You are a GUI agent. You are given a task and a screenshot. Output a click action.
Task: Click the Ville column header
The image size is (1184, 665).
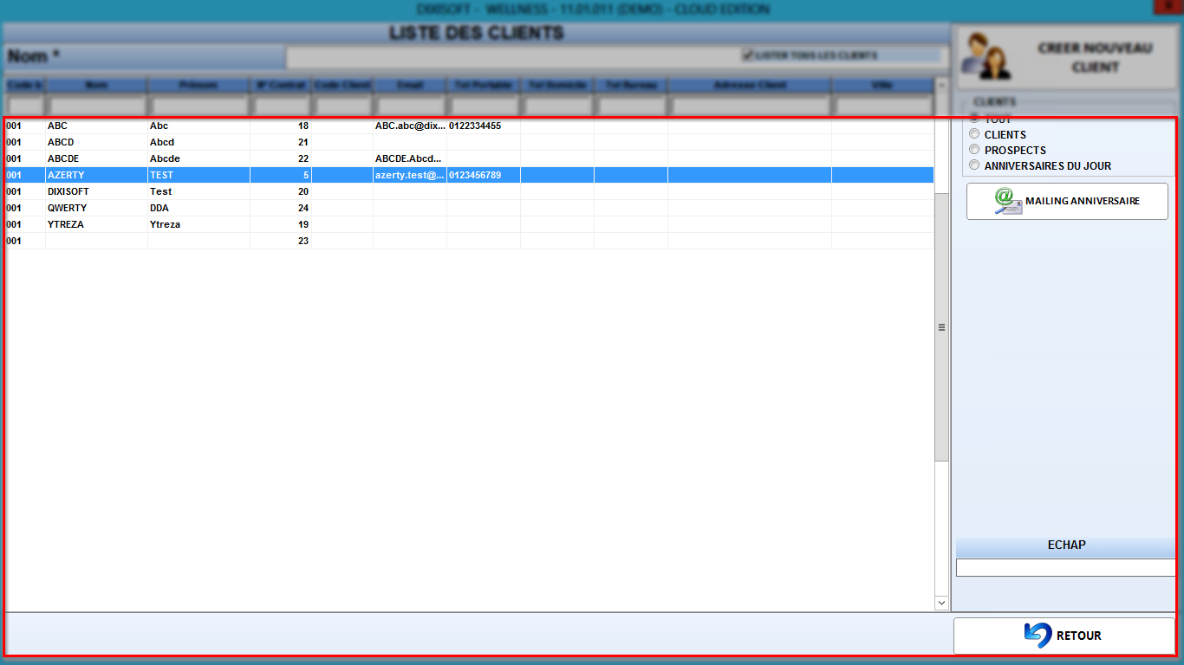tap(882, 86)
